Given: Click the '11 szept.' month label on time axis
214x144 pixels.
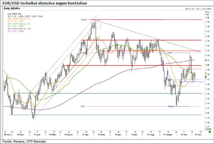Looking at the screenshot, I should coord(168,134).
